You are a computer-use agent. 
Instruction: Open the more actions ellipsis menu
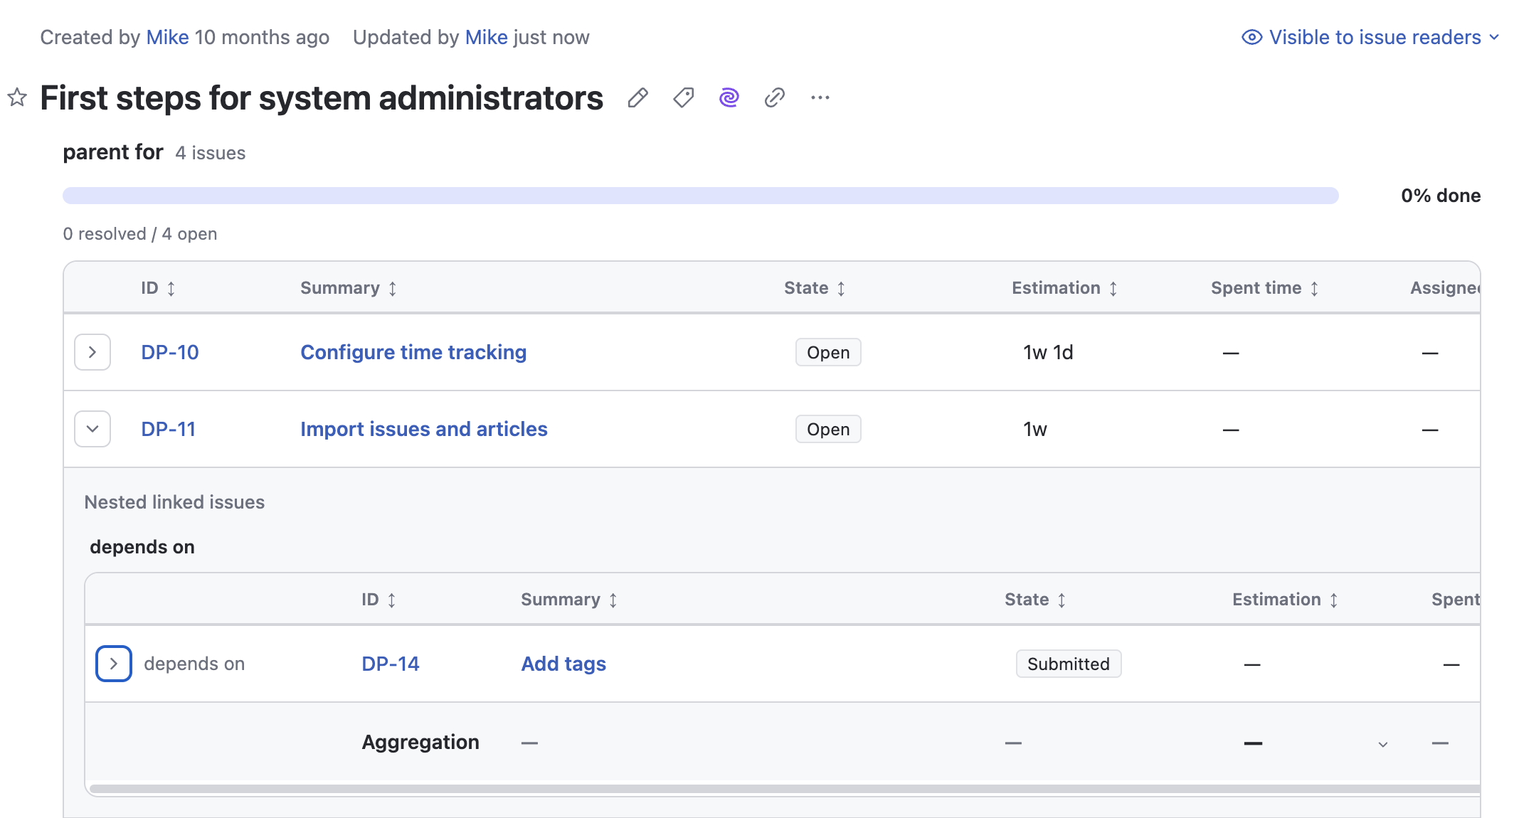[820, 97]
